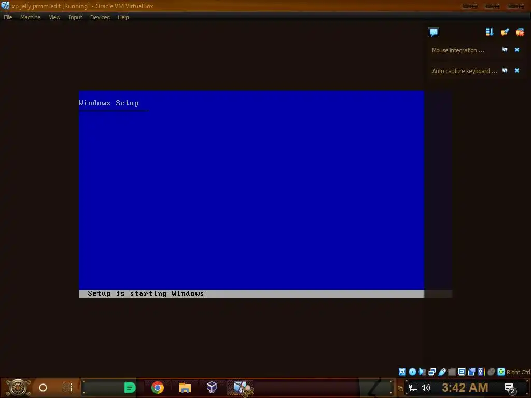Click the 3:42 AM taskbar clock
The image size is (531, 398).
[x=465, y=388]
